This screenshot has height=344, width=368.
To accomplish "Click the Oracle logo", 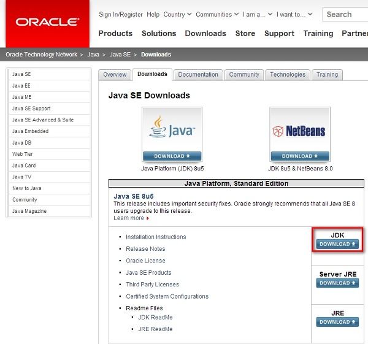I will pyautogui.click(x=47, y=23).
